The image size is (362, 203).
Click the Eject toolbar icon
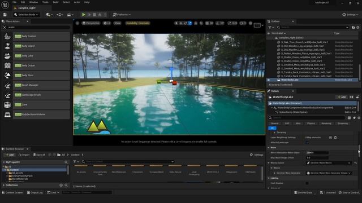100,15
